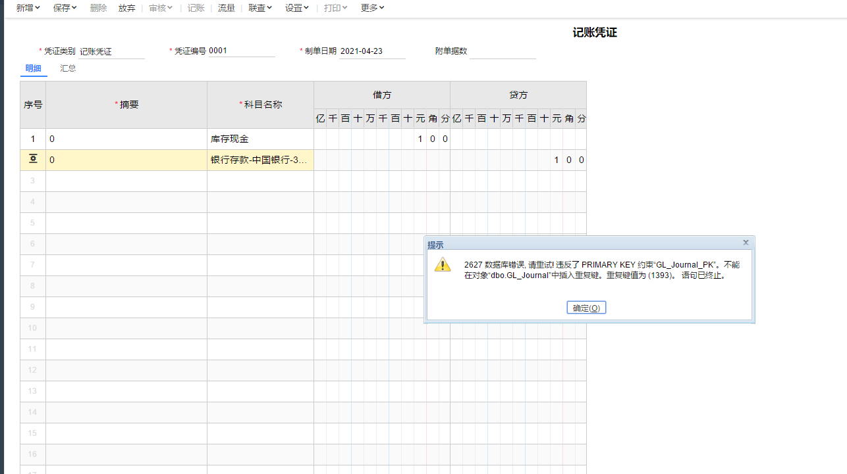This screenshot has height=474, width=847.
Task: Click row number 1 in 序号 column
Action: 33,139
